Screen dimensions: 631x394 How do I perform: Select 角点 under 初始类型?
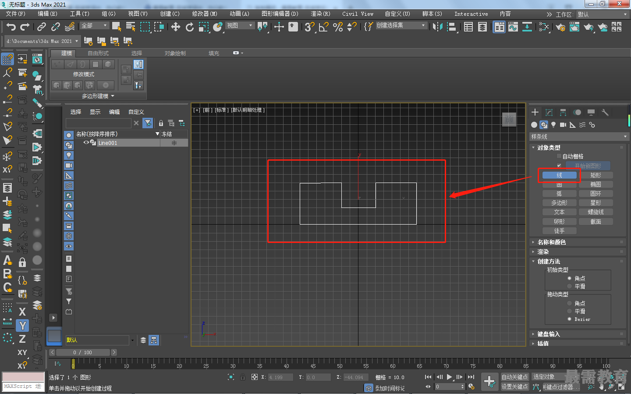pos(570,278)
